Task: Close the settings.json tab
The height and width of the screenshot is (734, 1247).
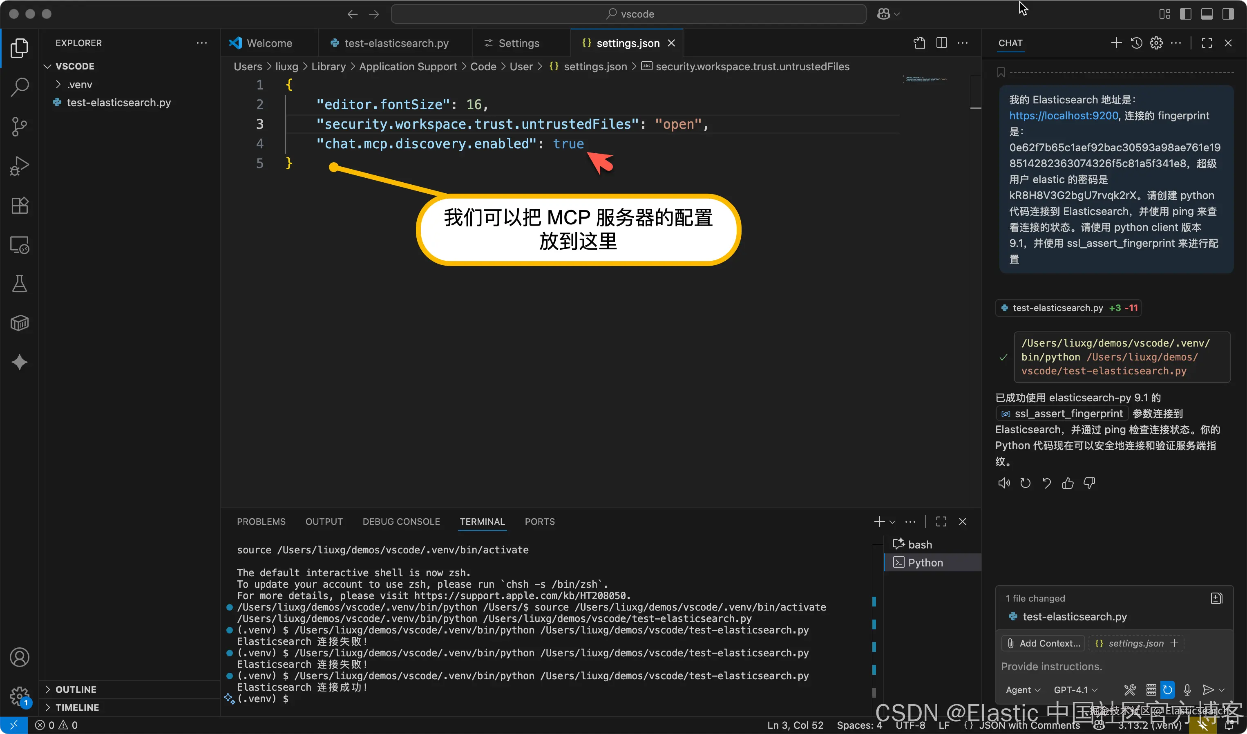Action: click(x=671, y=43)
